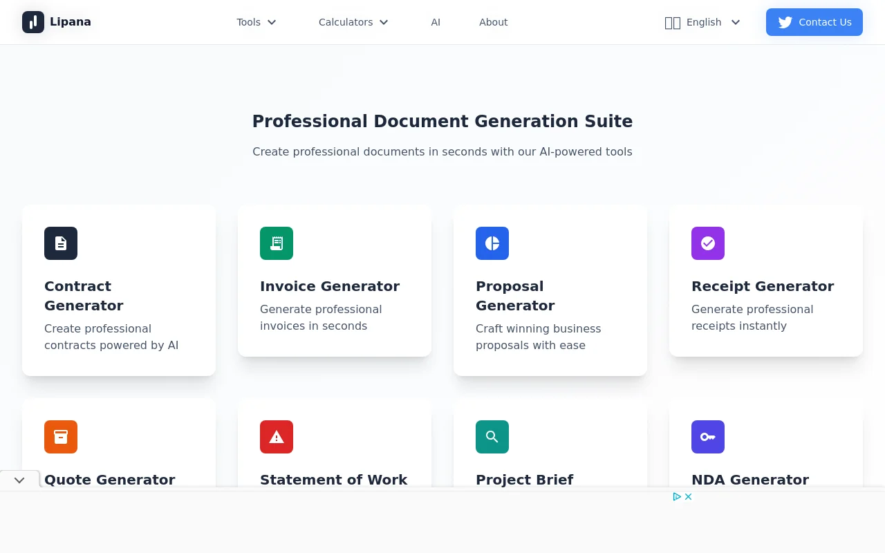Viewport: 885px width, 553px height.
Task: Expand the Tools dropdown menu
Action: [x=257, y=22]
